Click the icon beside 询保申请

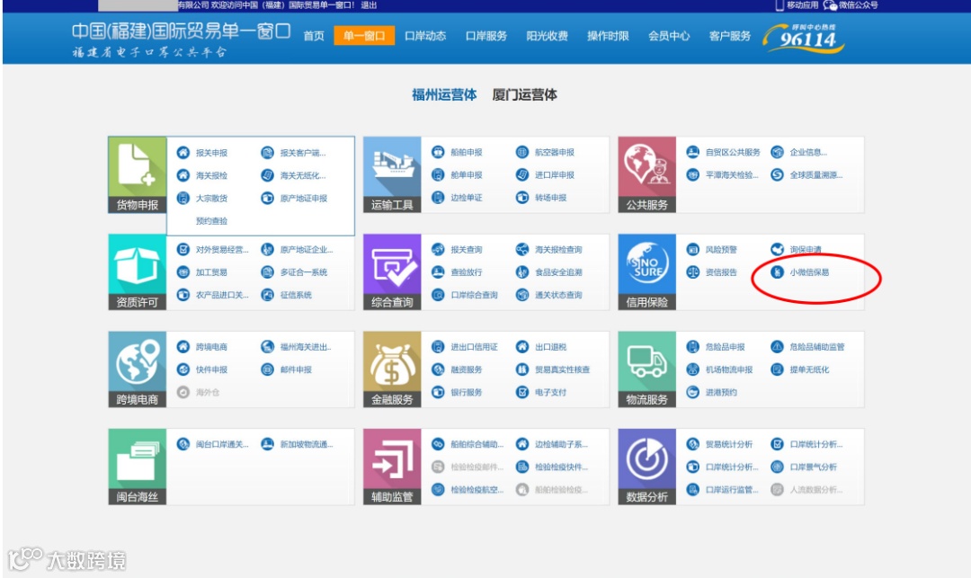tap(777, 249)
